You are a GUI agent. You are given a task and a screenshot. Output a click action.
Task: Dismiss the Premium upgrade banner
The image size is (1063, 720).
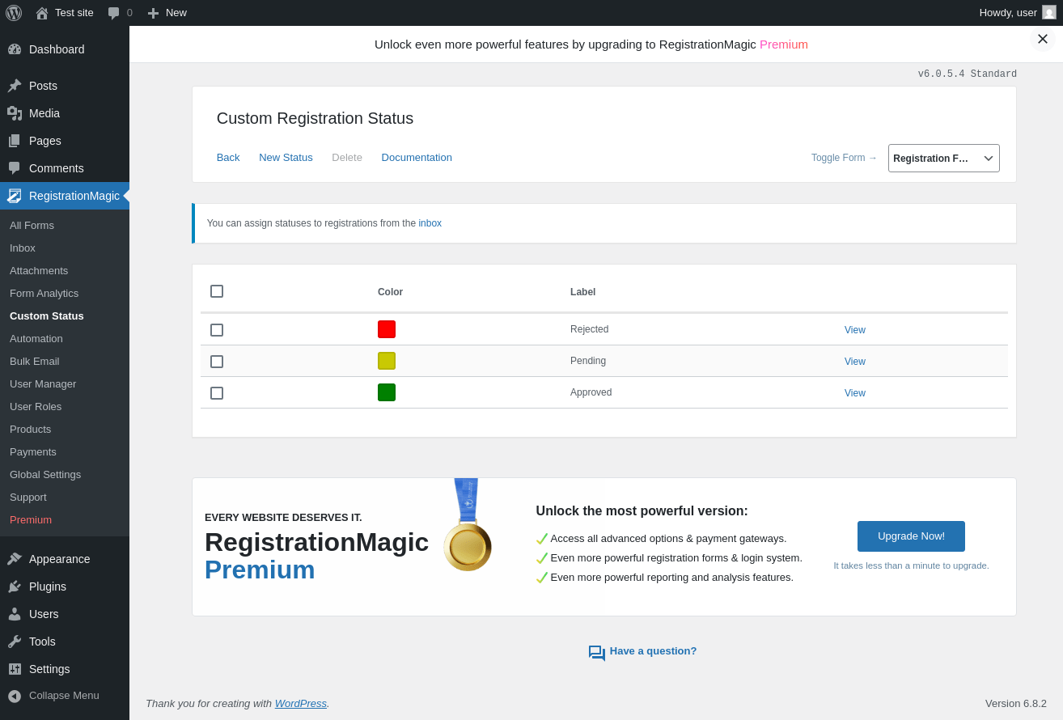click(1043, 39)
